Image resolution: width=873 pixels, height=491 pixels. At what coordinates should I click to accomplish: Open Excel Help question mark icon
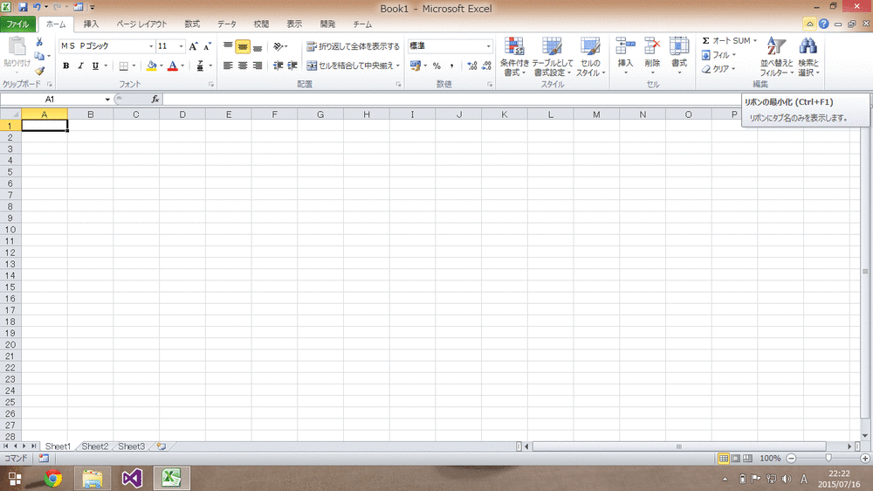click(824, 24)
